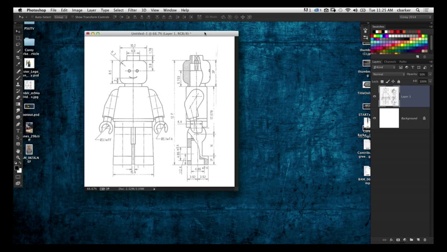Select the Rectangular Marquee tool
The image size is (447, 252).
(18, 38)
